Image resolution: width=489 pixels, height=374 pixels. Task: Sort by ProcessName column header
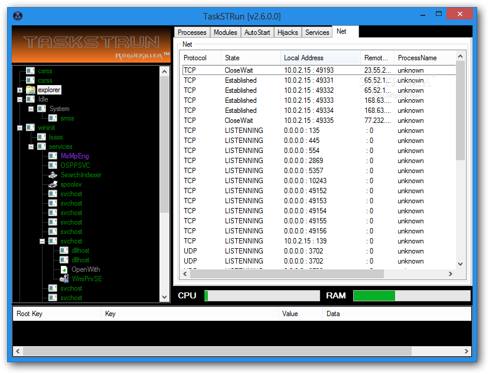pyautogui.click(x=425, y=58)
